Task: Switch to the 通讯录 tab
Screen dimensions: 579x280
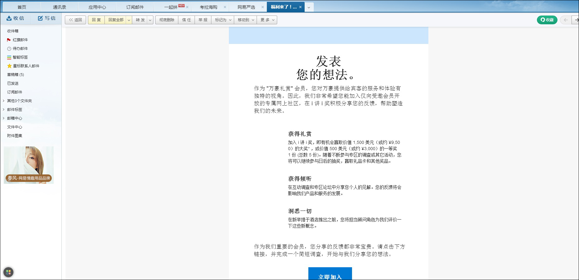Action: pos(59,7)
